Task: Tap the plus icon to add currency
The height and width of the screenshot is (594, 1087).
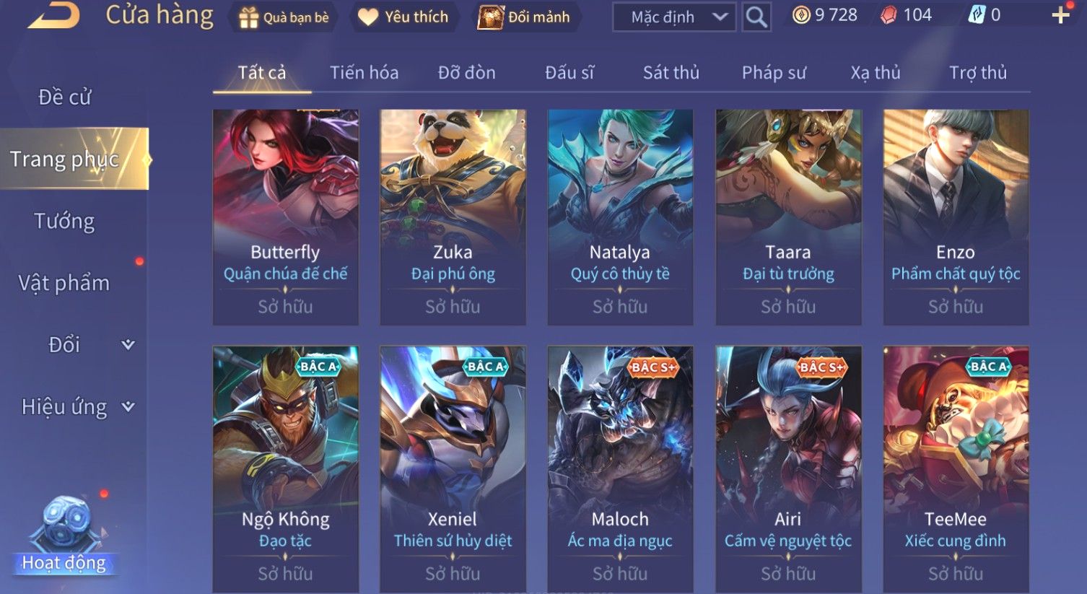Action: point(1060,14)
